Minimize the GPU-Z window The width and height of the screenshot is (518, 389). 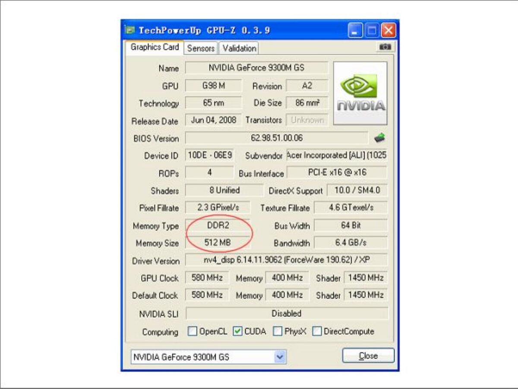(x=356, y=31)
